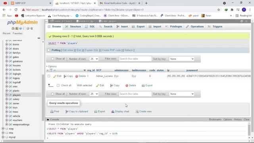
Task: Open the Apps bookmarks shortcut
Action: point(8,15)
